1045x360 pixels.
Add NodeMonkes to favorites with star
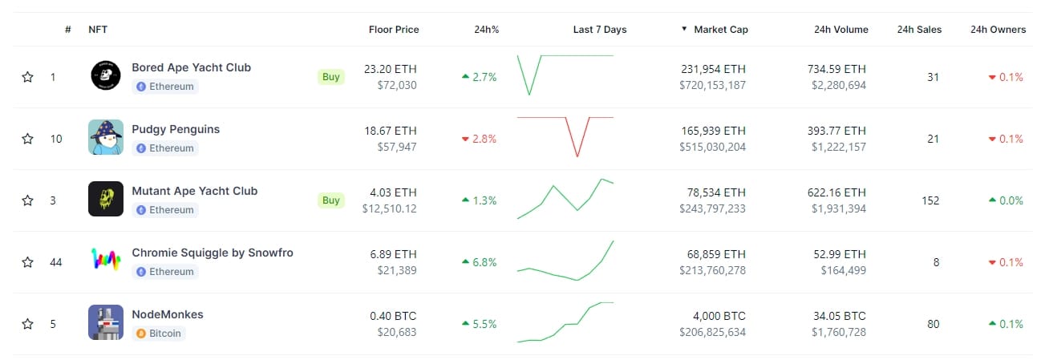tap(27, 324)
